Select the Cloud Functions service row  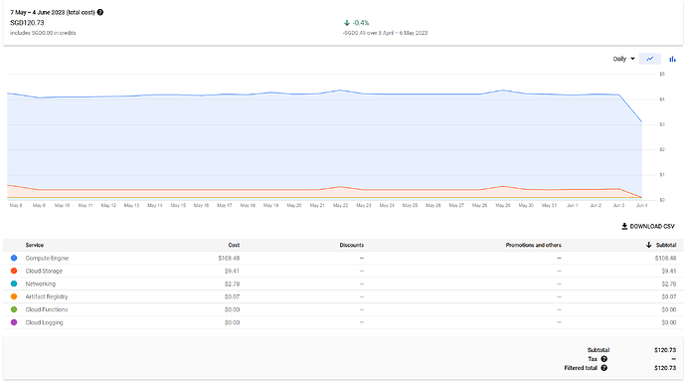(x=343, y=309)
